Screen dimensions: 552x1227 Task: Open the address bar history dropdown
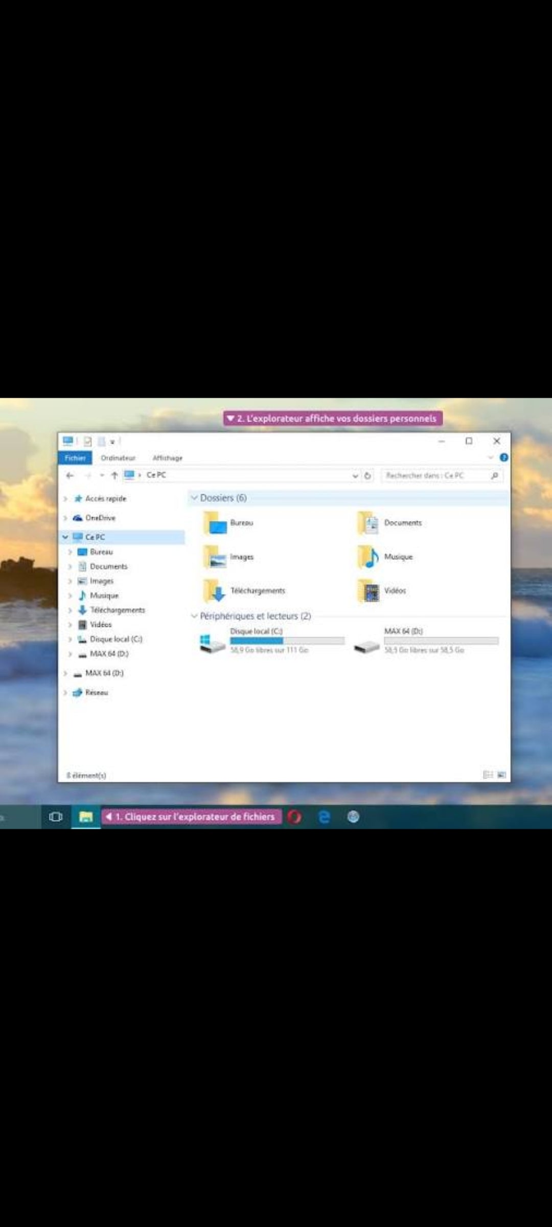click(355, 475)
